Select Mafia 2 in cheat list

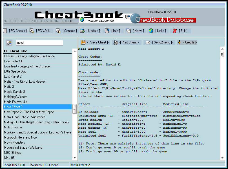[37, 87]
